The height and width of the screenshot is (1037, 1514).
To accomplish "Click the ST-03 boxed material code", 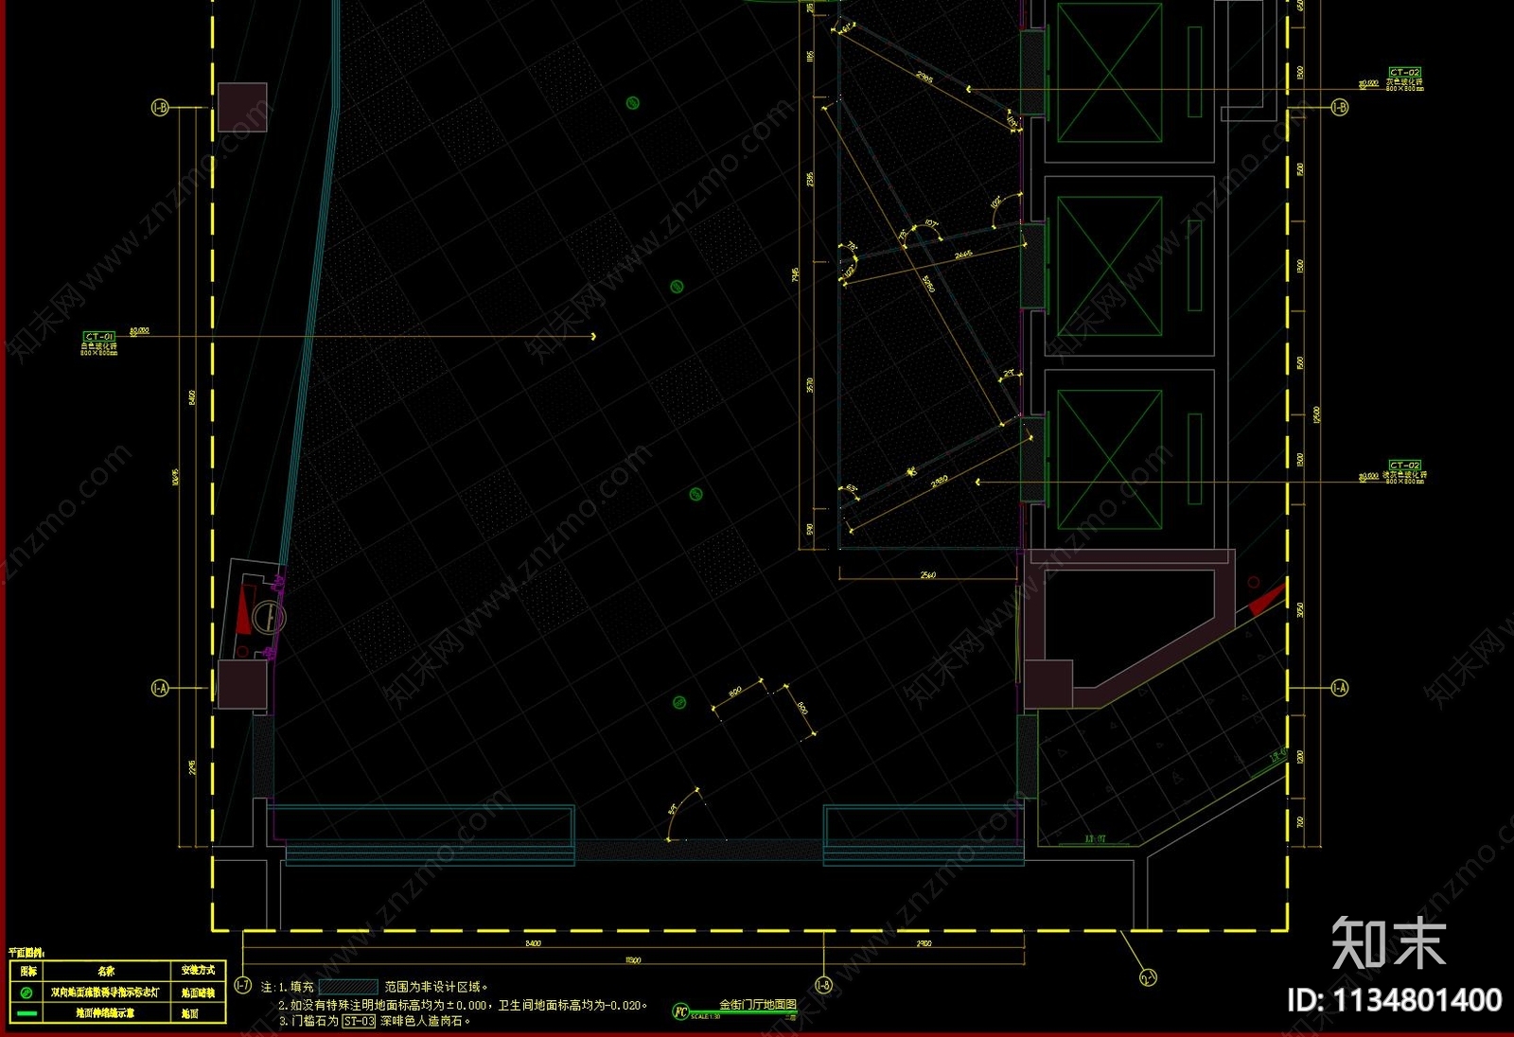I will [x=359, y=1021].
